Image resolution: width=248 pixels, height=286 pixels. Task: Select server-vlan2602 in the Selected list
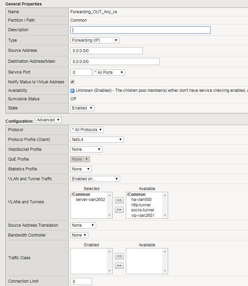[x=90, y=200]
